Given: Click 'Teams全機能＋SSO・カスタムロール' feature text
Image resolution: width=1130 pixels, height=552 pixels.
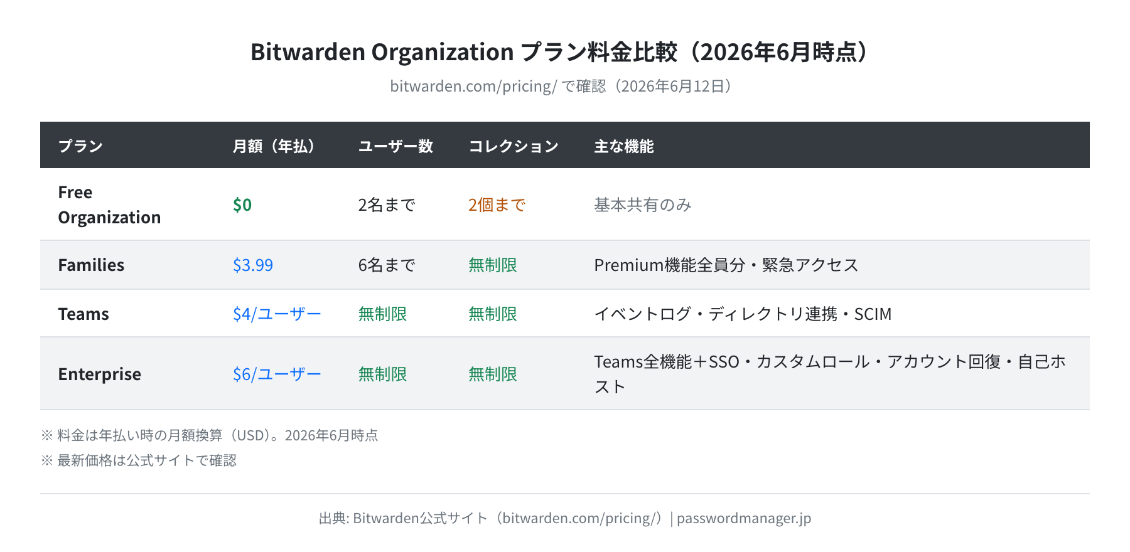Looking at the screenshot, I should click(x=732, y=361).
